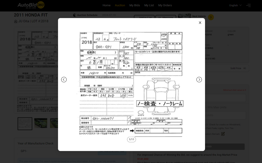262x163 pixels.
Task: Click the large auction sheet image in the popup
Action: 131,85
